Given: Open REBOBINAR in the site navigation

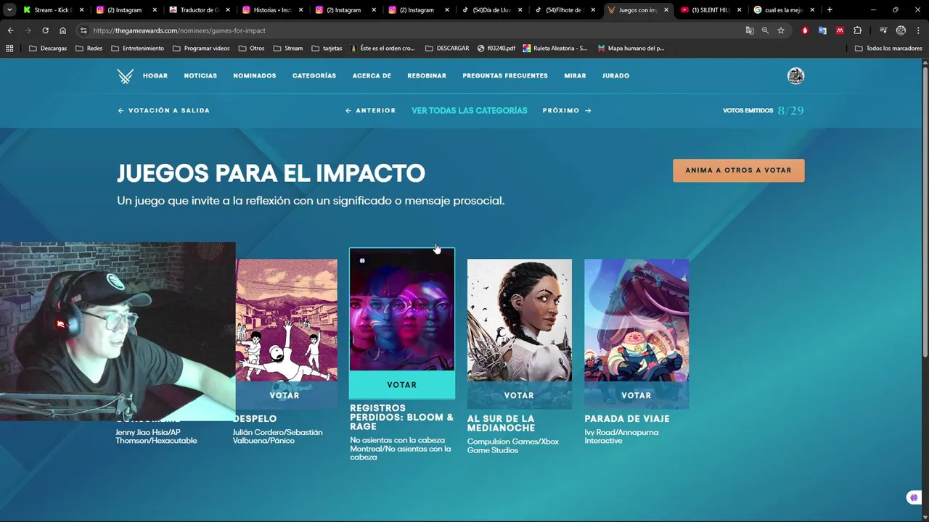Looking at the screenshot, I should pos(427,76).
